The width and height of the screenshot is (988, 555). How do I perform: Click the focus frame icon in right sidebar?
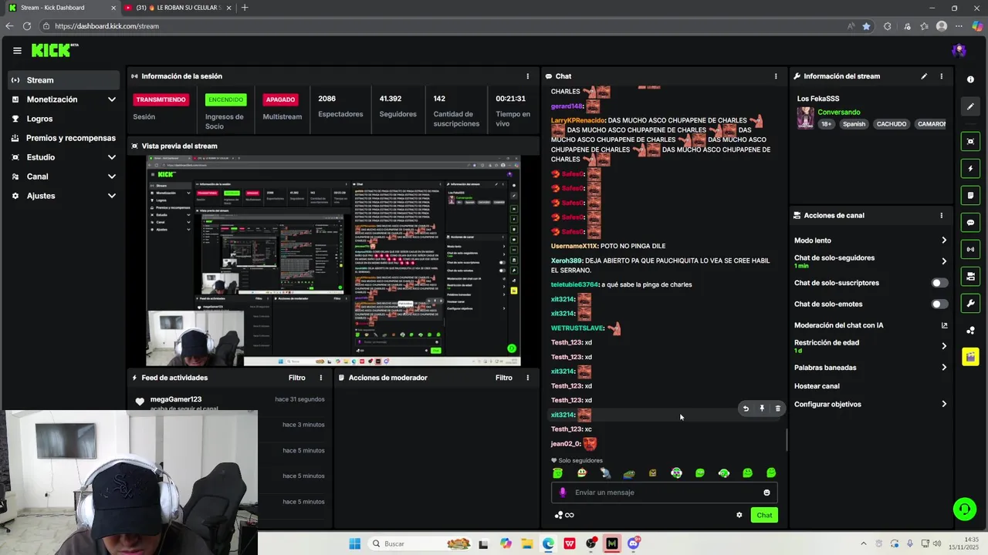coord(970,141)
